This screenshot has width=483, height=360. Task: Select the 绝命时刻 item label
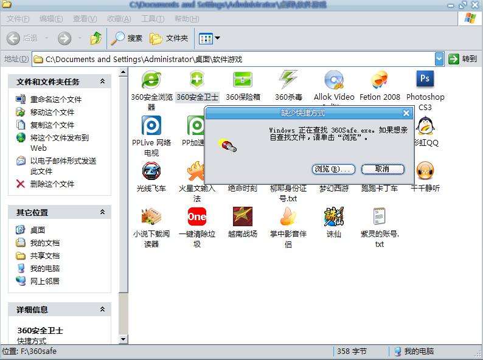pyautogui.click(x=243, y=188)
